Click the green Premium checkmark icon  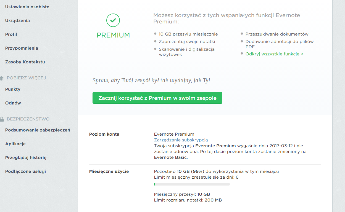(x=113, y=20)
